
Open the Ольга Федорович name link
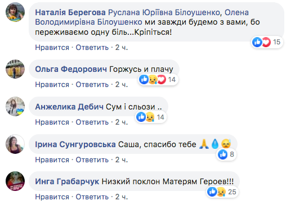[x=71, y=69]
